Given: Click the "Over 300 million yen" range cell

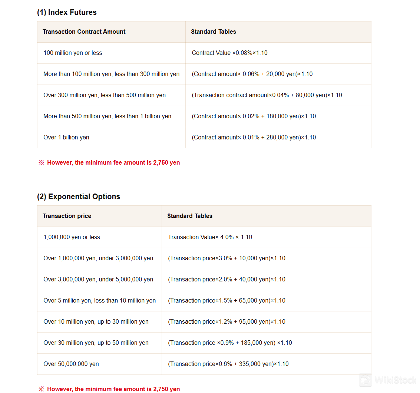Looking at the screenshot, I should [105, 95].
